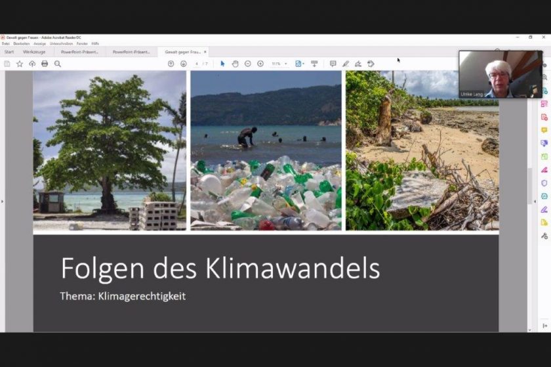The image size is (551, 367).
Task: Open the yellow comment tool in sidebar
Action: [544, 130]
